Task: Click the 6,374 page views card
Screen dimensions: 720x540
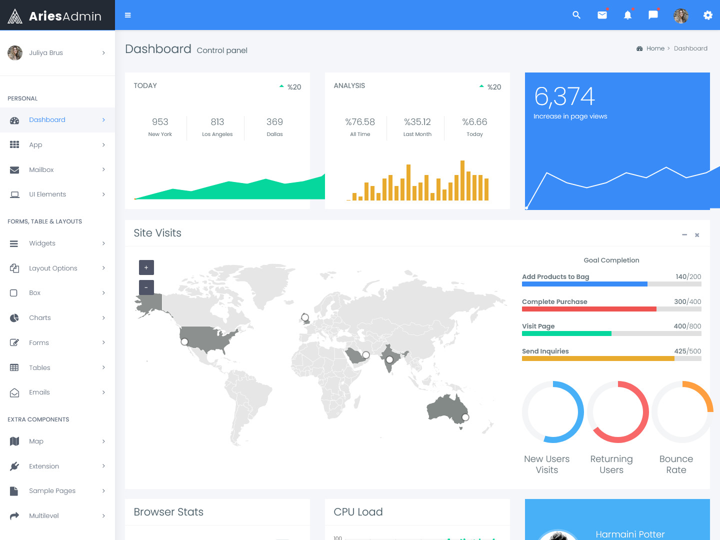Action: (x=617, y=141)
